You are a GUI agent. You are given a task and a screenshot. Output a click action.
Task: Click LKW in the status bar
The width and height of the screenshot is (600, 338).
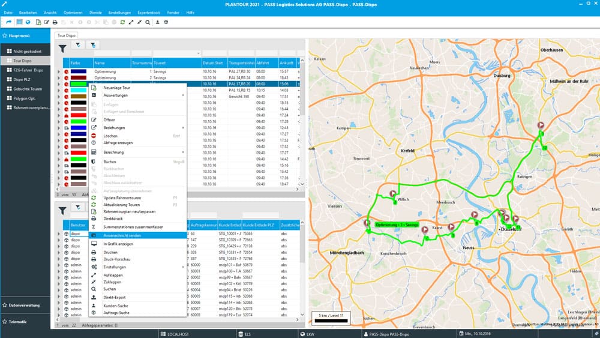(x=307, y=334)
